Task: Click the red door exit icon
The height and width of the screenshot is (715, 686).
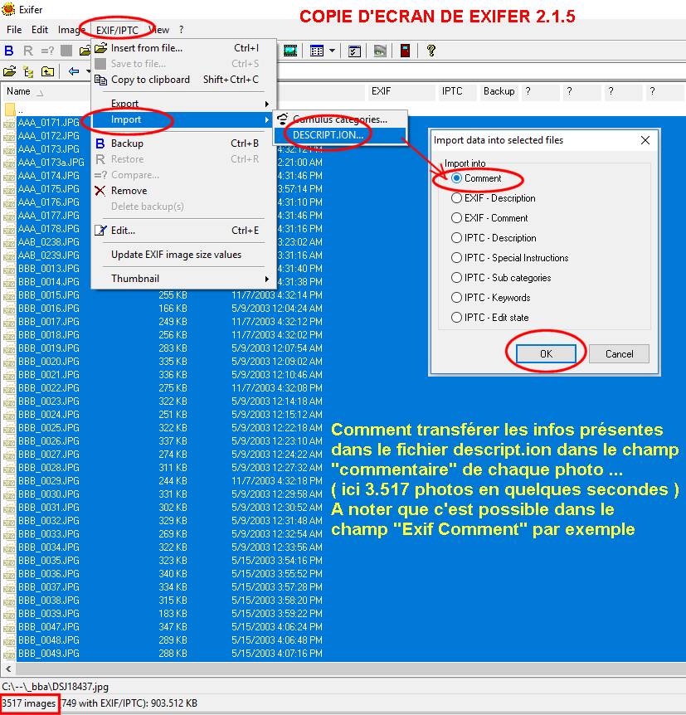Action: point(405,51)
